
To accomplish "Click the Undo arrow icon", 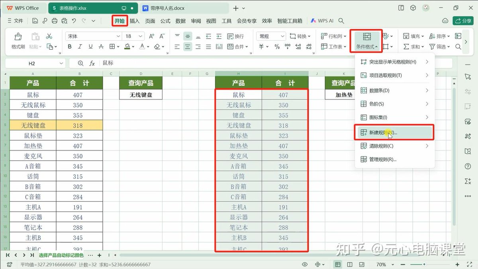I will 74,21.
